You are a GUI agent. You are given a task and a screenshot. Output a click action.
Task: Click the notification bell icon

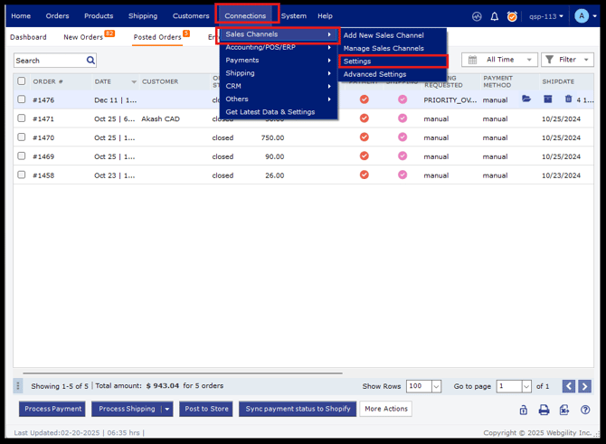click(495, 16)
